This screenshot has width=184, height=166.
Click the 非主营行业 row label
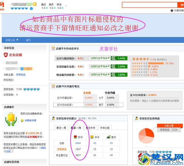click(x=62, y=155)
